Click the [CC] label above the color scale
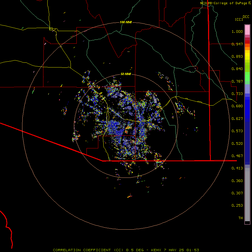 tap(239, 19)
